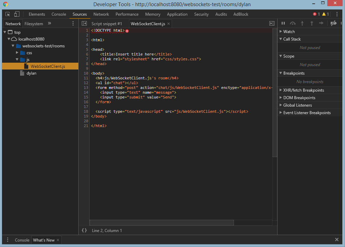Click the step over function icon
Viewport: 345px width, 247px height.
(x=293, y=23)
